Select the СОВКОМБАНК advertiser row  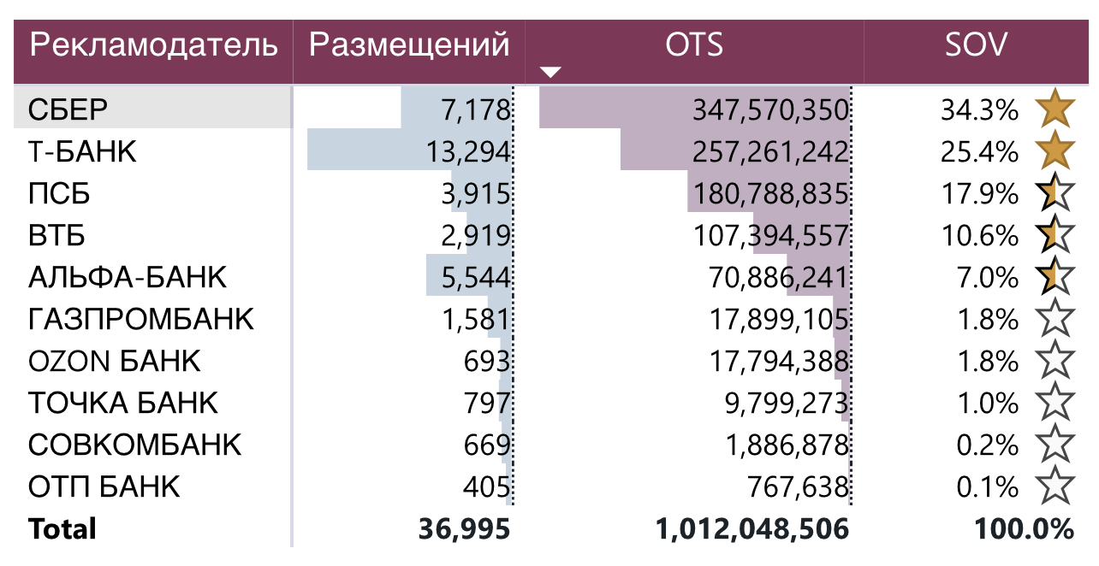click(135, 445)
